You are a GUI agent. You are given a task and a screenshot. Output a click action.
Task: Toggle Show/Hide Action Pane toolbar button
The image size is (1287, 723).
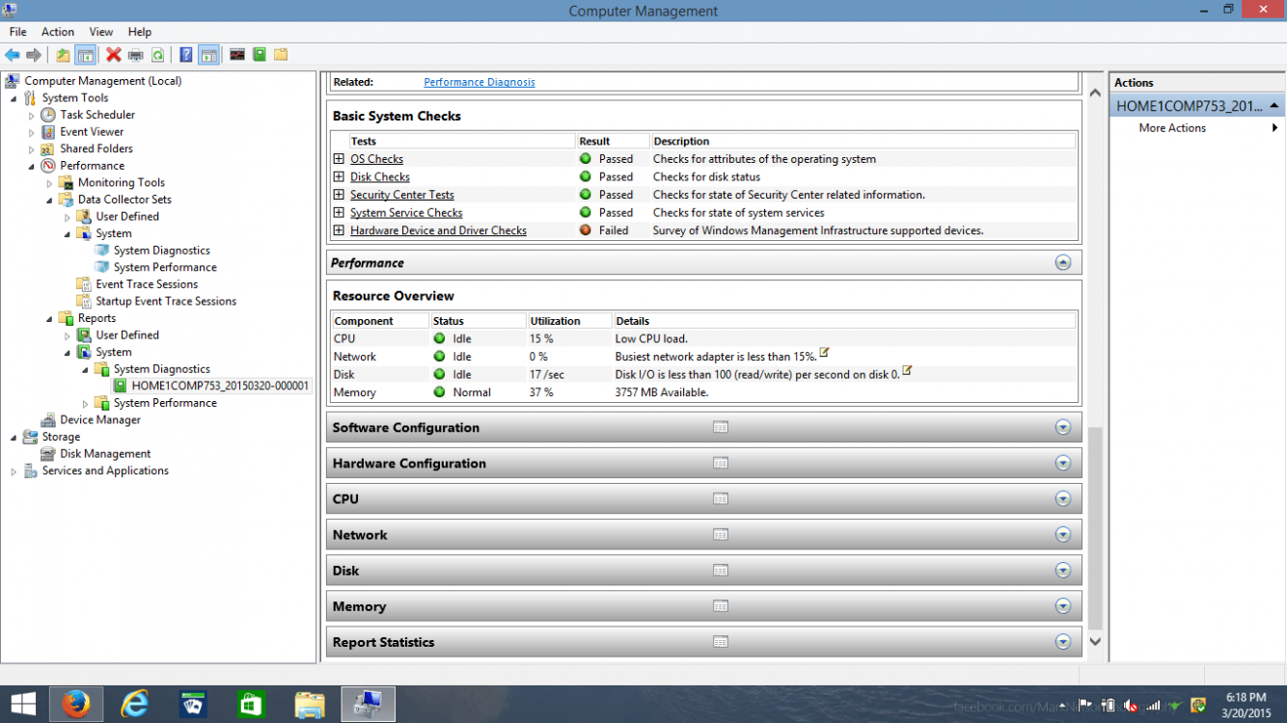click(208, 55)
